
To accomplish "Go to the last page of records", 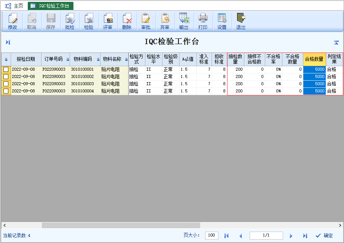I will (305, 236).
